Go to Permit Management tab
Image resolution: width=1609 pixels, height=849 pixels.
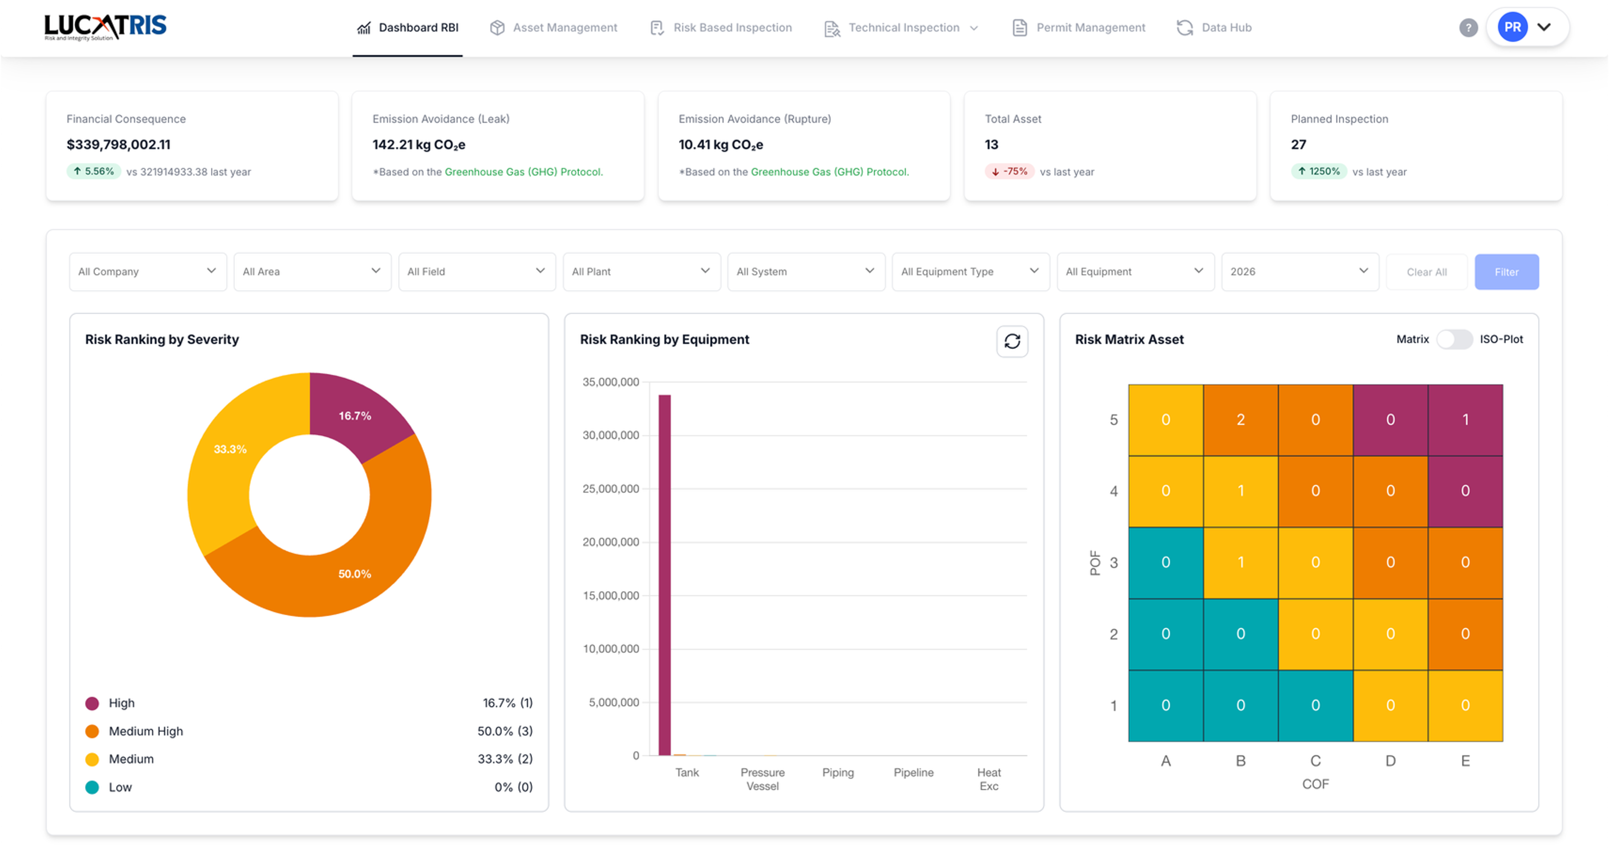(x=1079, y=28)
